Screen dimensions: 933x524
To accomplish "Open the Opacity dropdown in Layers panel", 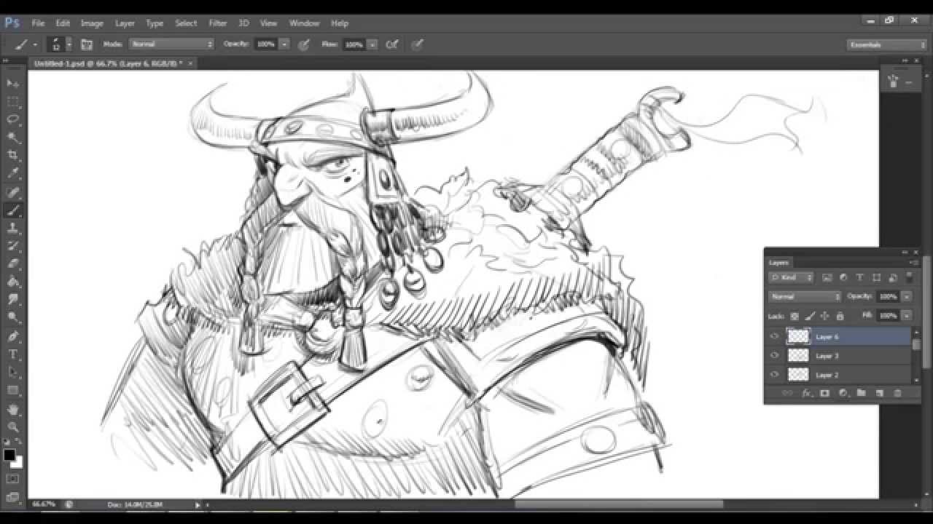I will (x=906, y=296).
